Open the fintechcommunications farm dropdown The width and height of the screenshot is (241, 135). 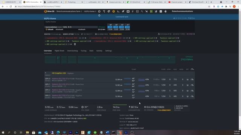tap(69, 11)
